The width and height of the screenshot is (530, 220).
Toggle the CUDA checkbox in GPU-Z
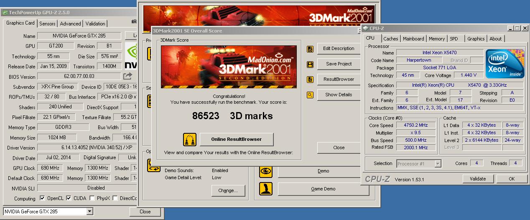[x=69, y=198]
